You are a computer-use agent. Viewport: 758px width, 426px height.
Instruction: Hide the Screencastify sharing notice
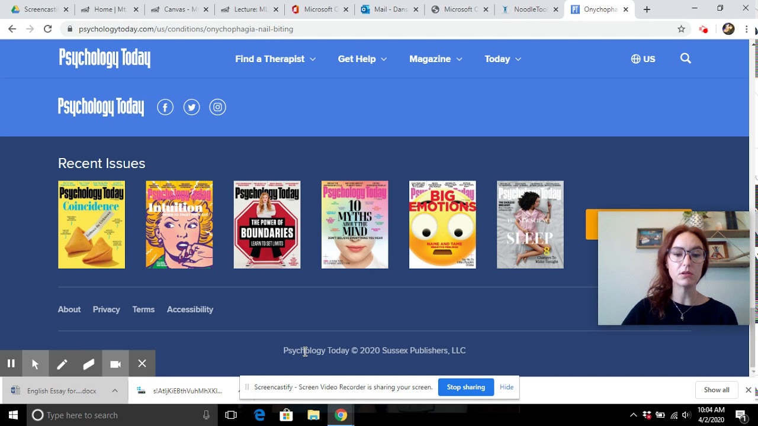507,387
